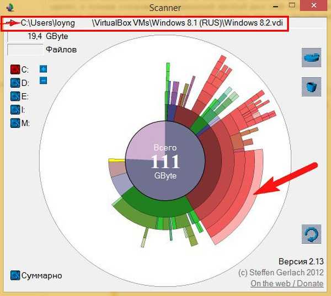
Task: Select the C: drive icon
Action: 15,69
